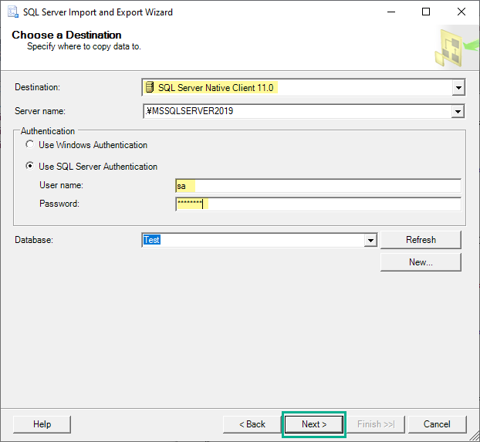Click the 'Specify where to copy data to.' text
Screen dimensions: 480x442
(x=84, y=46)
